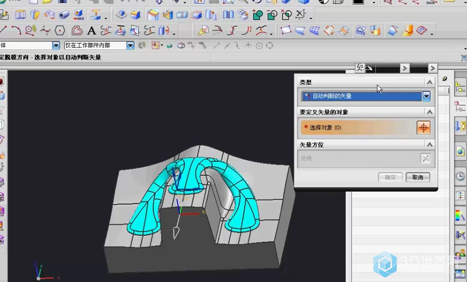Open the History clock sidebar tab
This screenshot has height=282, width=467.
pyautogui.click(x=460, y=176)
